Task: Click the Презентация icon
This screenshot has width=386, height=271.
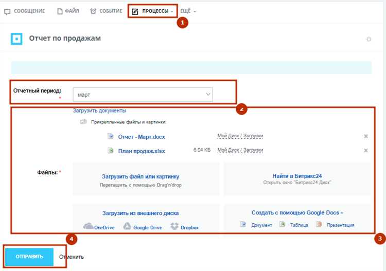Action: click(319, 224)
